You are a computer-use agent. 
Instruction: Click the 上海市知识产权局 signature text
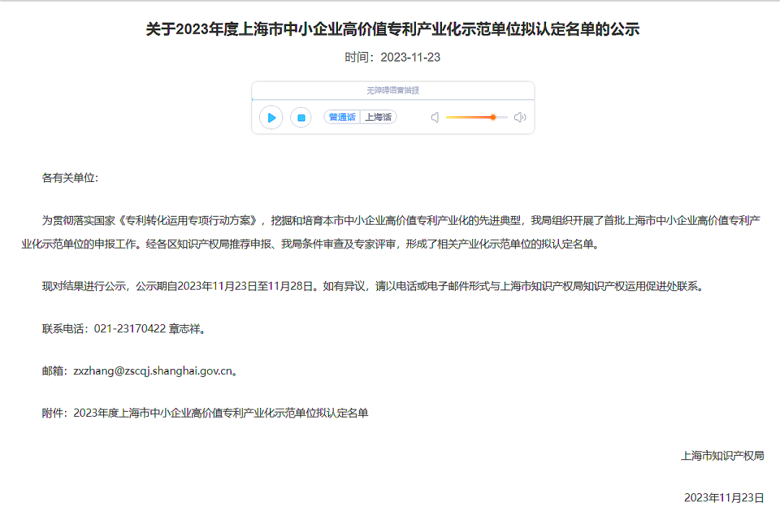point(722,456)
